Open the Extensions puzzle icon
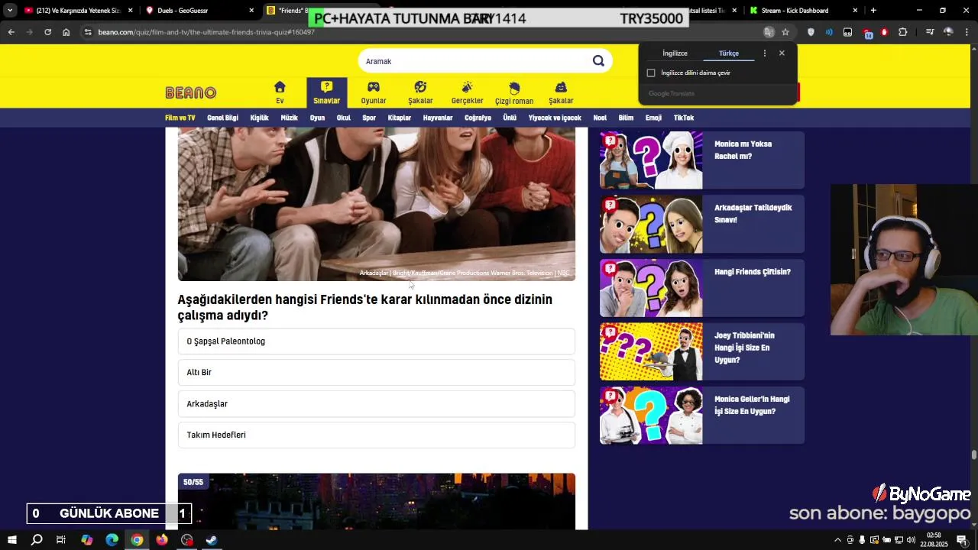The width and height of the screenshot is (978, 550). [x=903, y=32]
